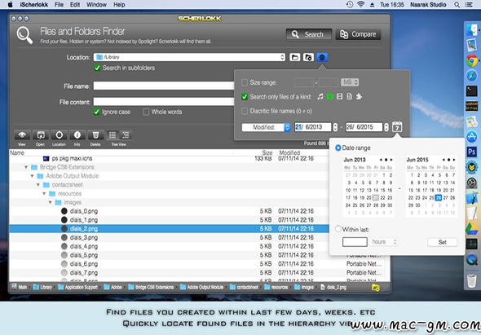Uncheck Ignore case option
Image resolution: width=481 pixels, height=335 pixels.
[x=97, y=112]
